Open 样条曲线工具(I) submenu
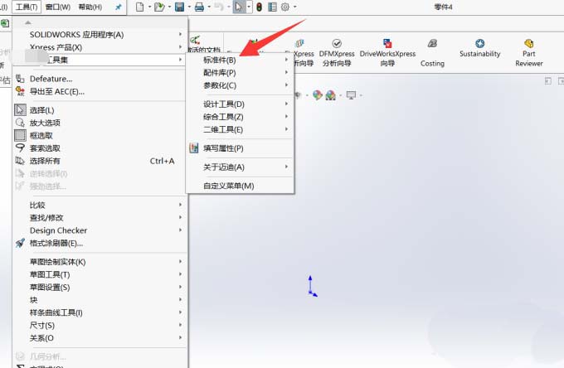 coord(100,312)
